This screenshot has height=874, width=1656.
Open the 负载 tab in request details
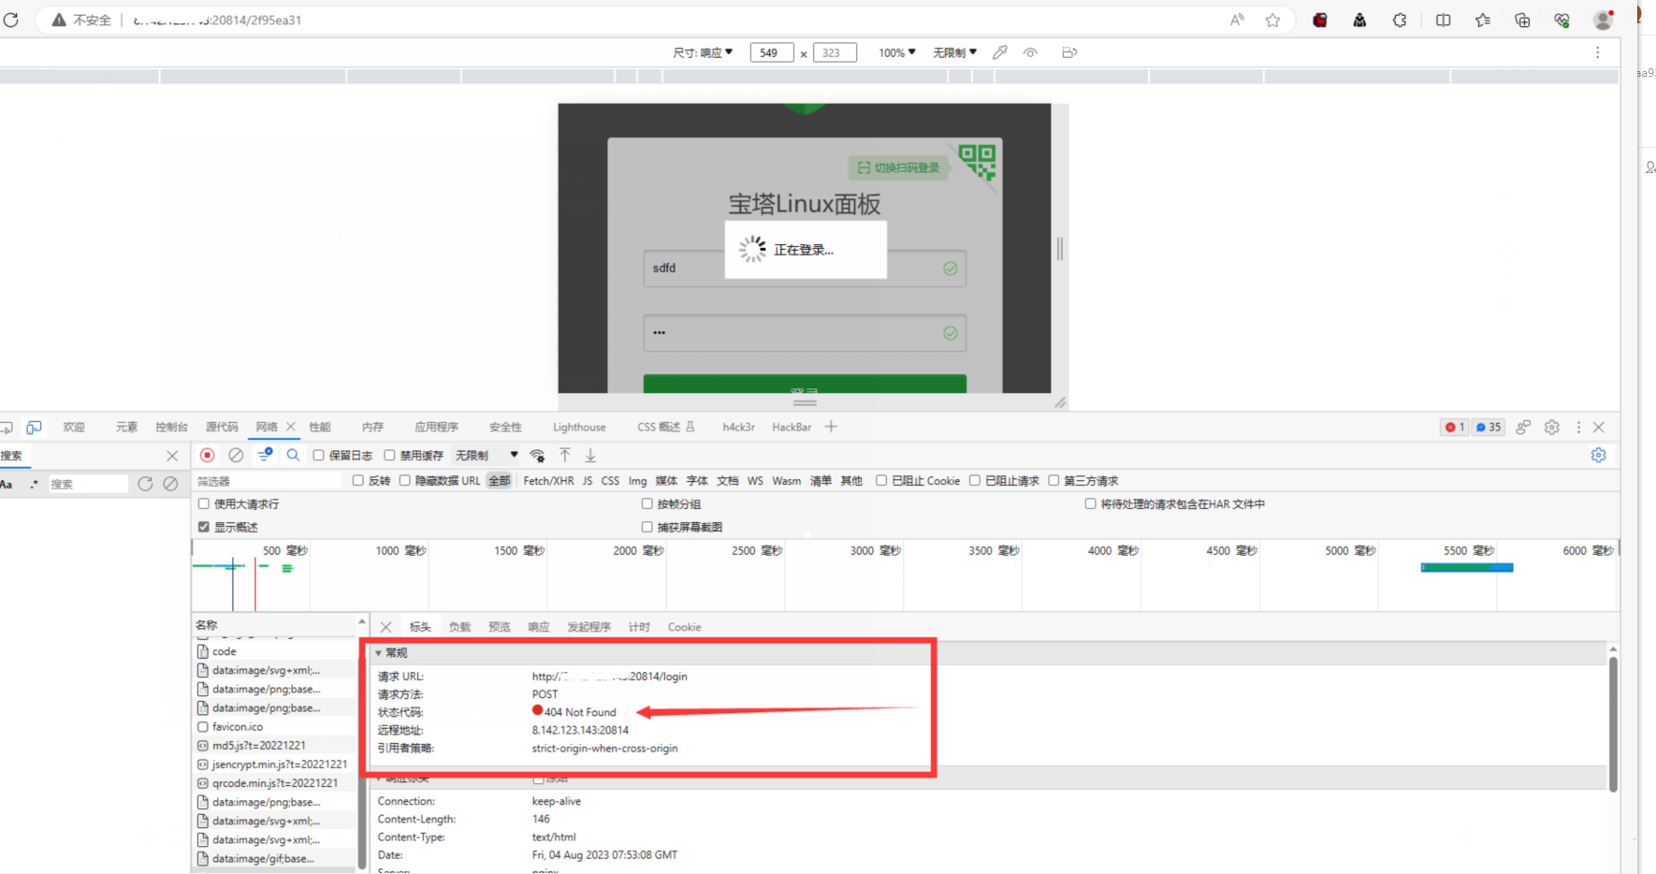[x=459, y=627]
